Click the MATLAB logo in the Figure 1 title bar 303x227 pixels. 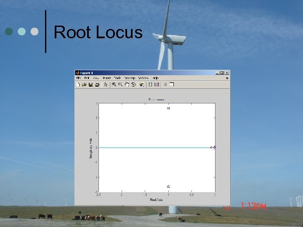tap(78, 73)
